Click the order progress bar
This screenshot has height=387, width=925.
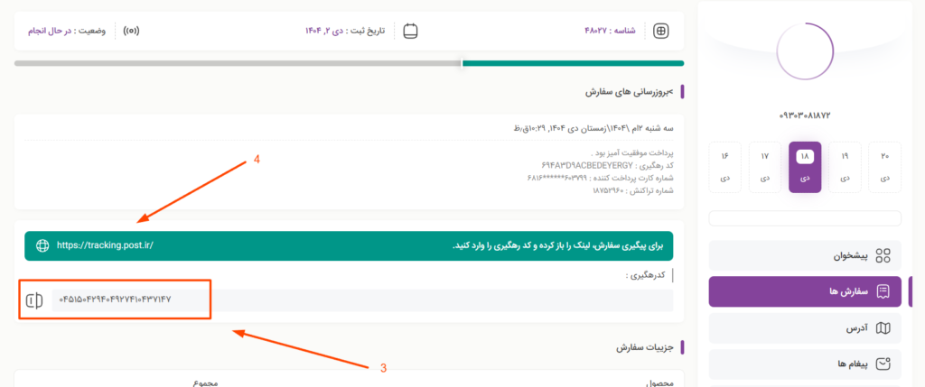click(x=350, y=63)
